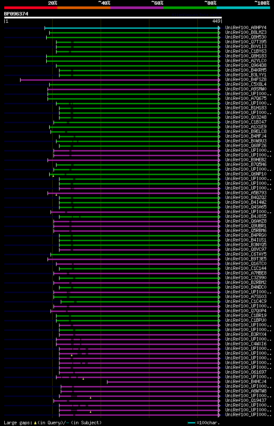Select hit label UniRef100_B4KRM5
This screenshot has width=274, height=426.
[246, 70]
